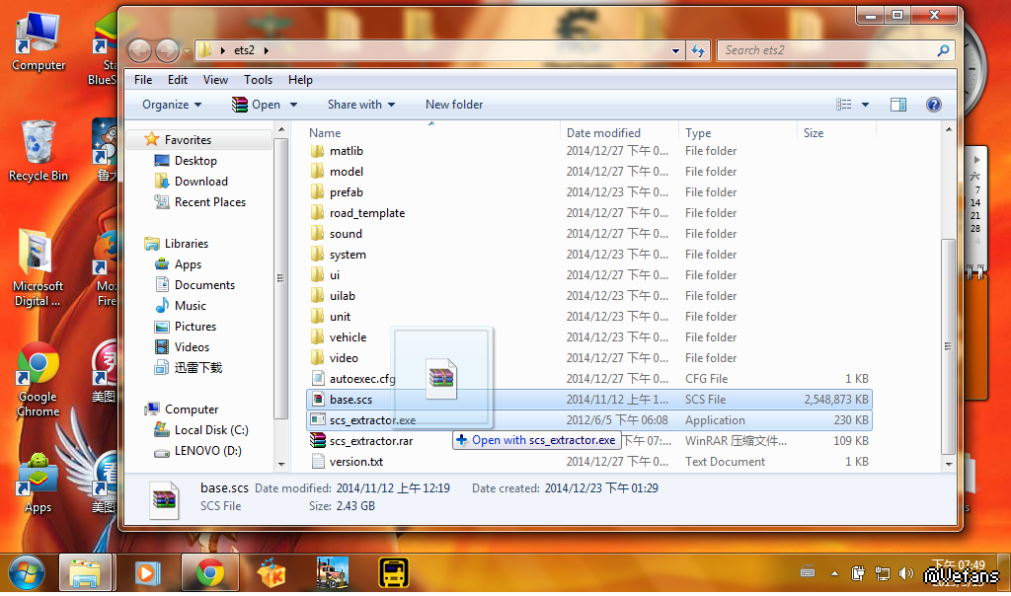
Task: Open the recent pages arrow near navigation buttons
Action: point(187,51)
